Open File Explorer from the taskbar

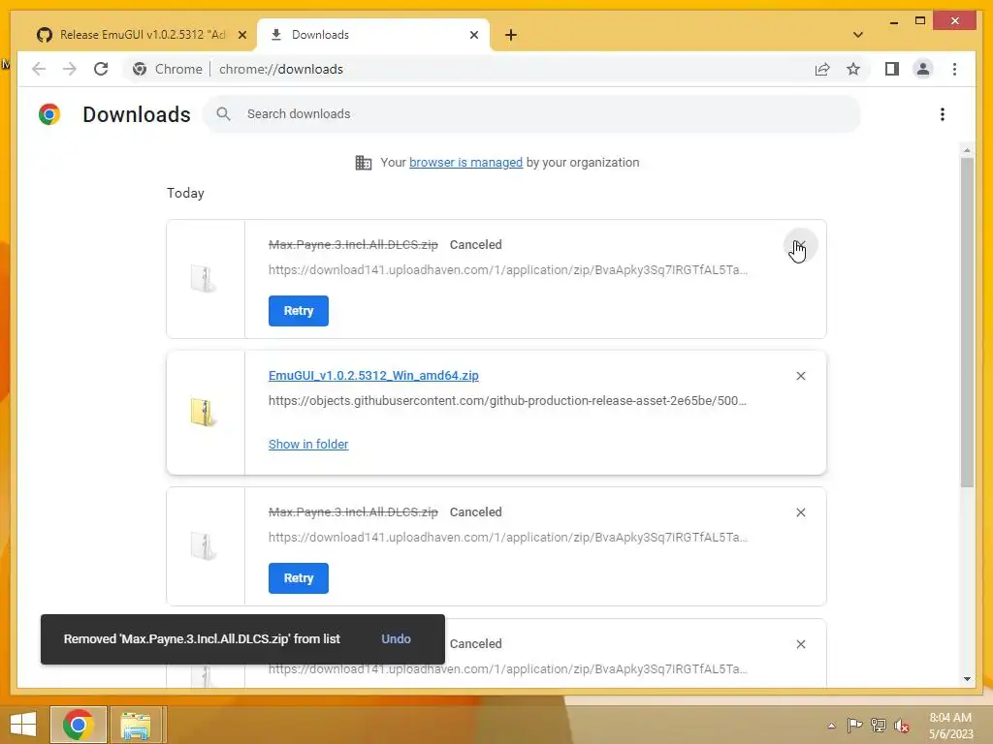click(136, 725)
